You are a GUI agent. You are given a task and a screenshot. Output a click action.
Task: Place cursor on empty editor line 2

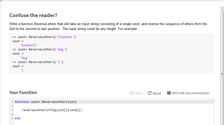[x=114, y=106]
